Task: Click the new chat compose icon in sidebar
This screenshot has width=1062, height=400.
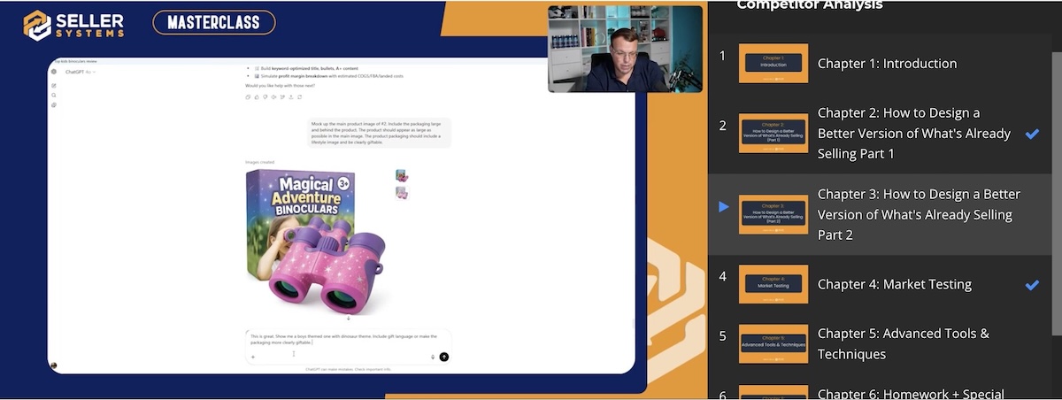Action: [54, 84]
